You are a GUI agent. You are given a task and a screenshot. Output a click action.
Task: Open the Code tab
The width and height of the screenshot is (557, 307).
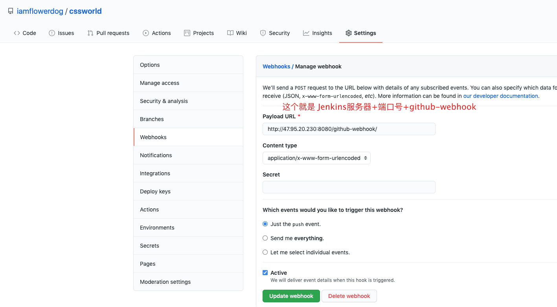[25, 33]
